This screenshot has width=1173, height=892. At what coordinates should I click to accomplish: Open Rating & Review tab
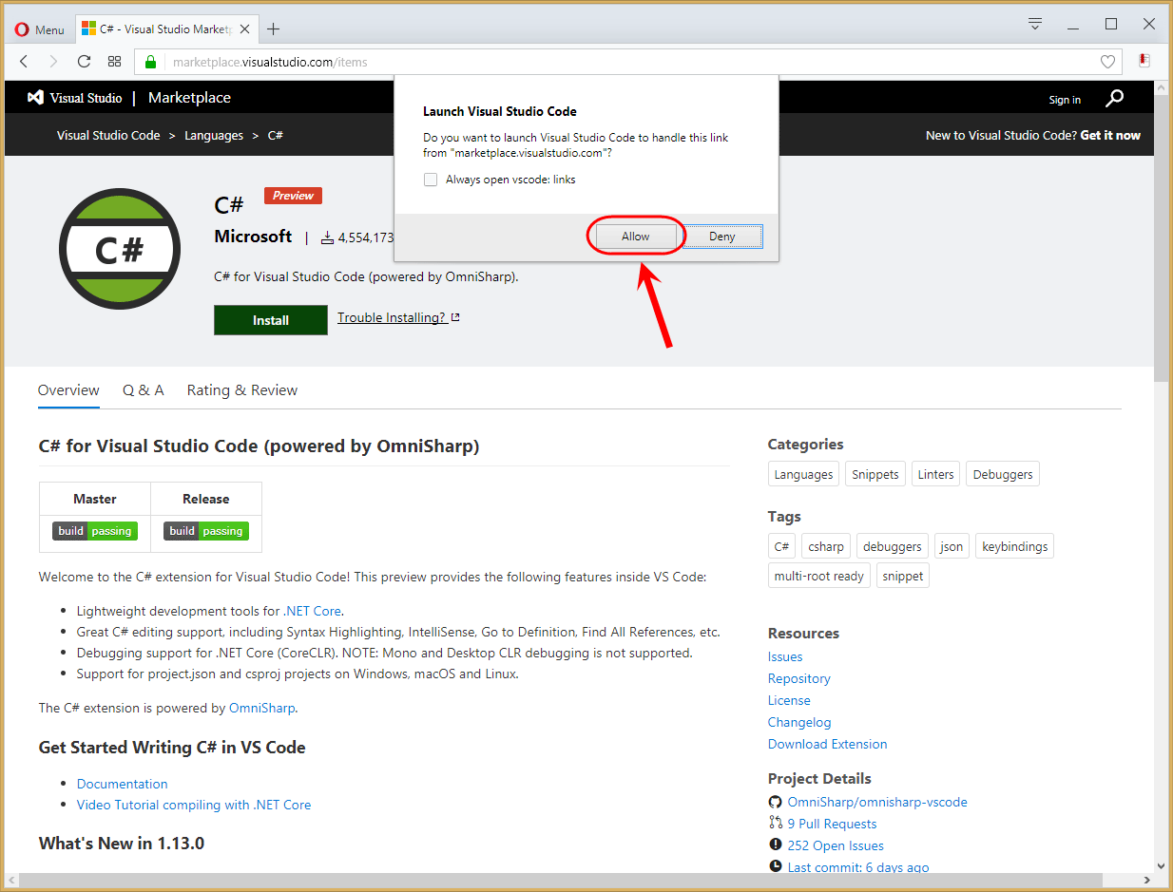[242, 390]
